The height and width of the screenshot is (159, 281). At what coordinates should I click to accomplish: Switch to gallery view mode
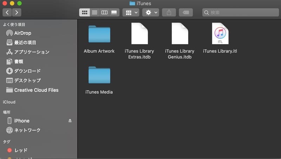(114, 12)
